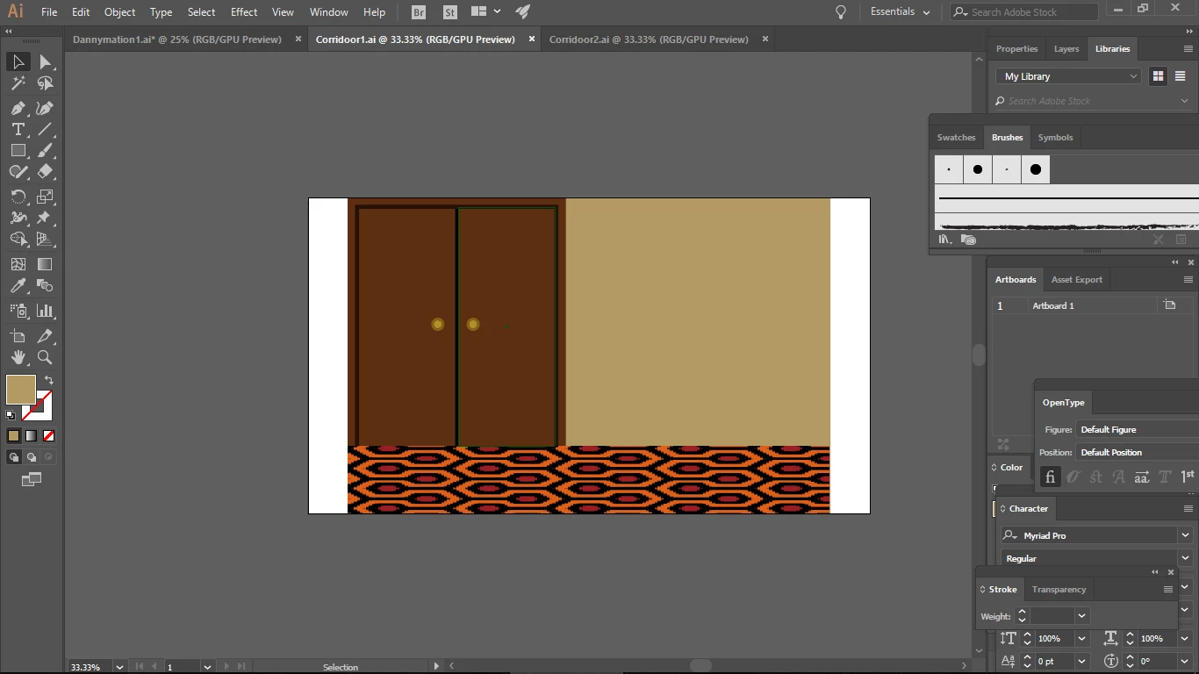The image size is (1199, 674).
Task: Select the Direct Selection tool
Action: tap(45, 61)
